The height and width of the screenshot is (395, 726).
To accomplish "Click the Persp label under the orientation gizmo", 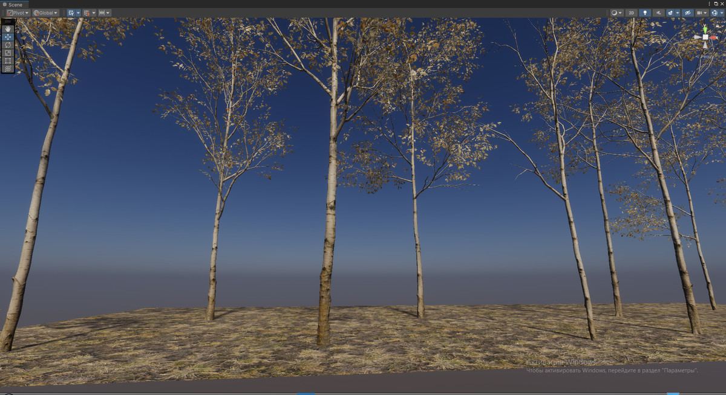I will pos(707,56).
